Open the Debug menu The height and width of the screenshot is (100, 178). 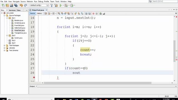point(41,1)
